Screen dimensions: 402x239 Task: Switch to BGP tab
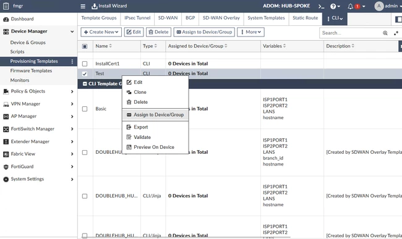pos(190,18)
